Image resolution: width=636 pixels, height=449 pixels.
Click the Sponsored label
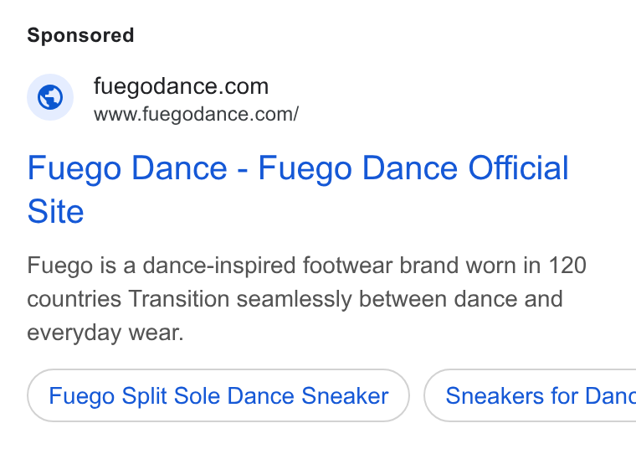coord(80,35)
